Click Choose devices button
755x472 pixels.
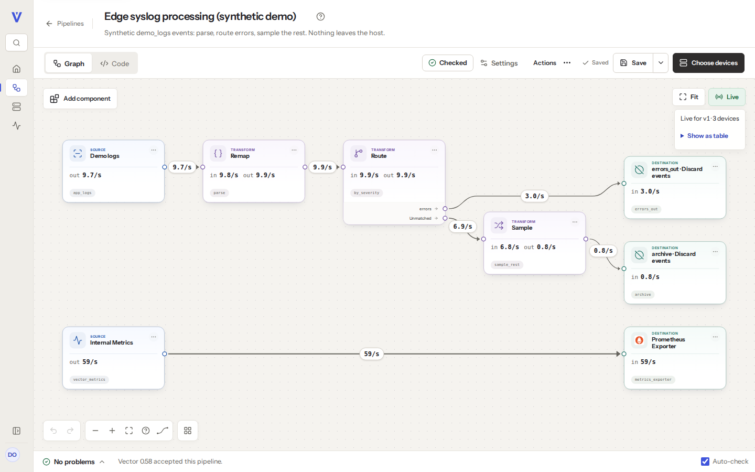pos(708,63)
